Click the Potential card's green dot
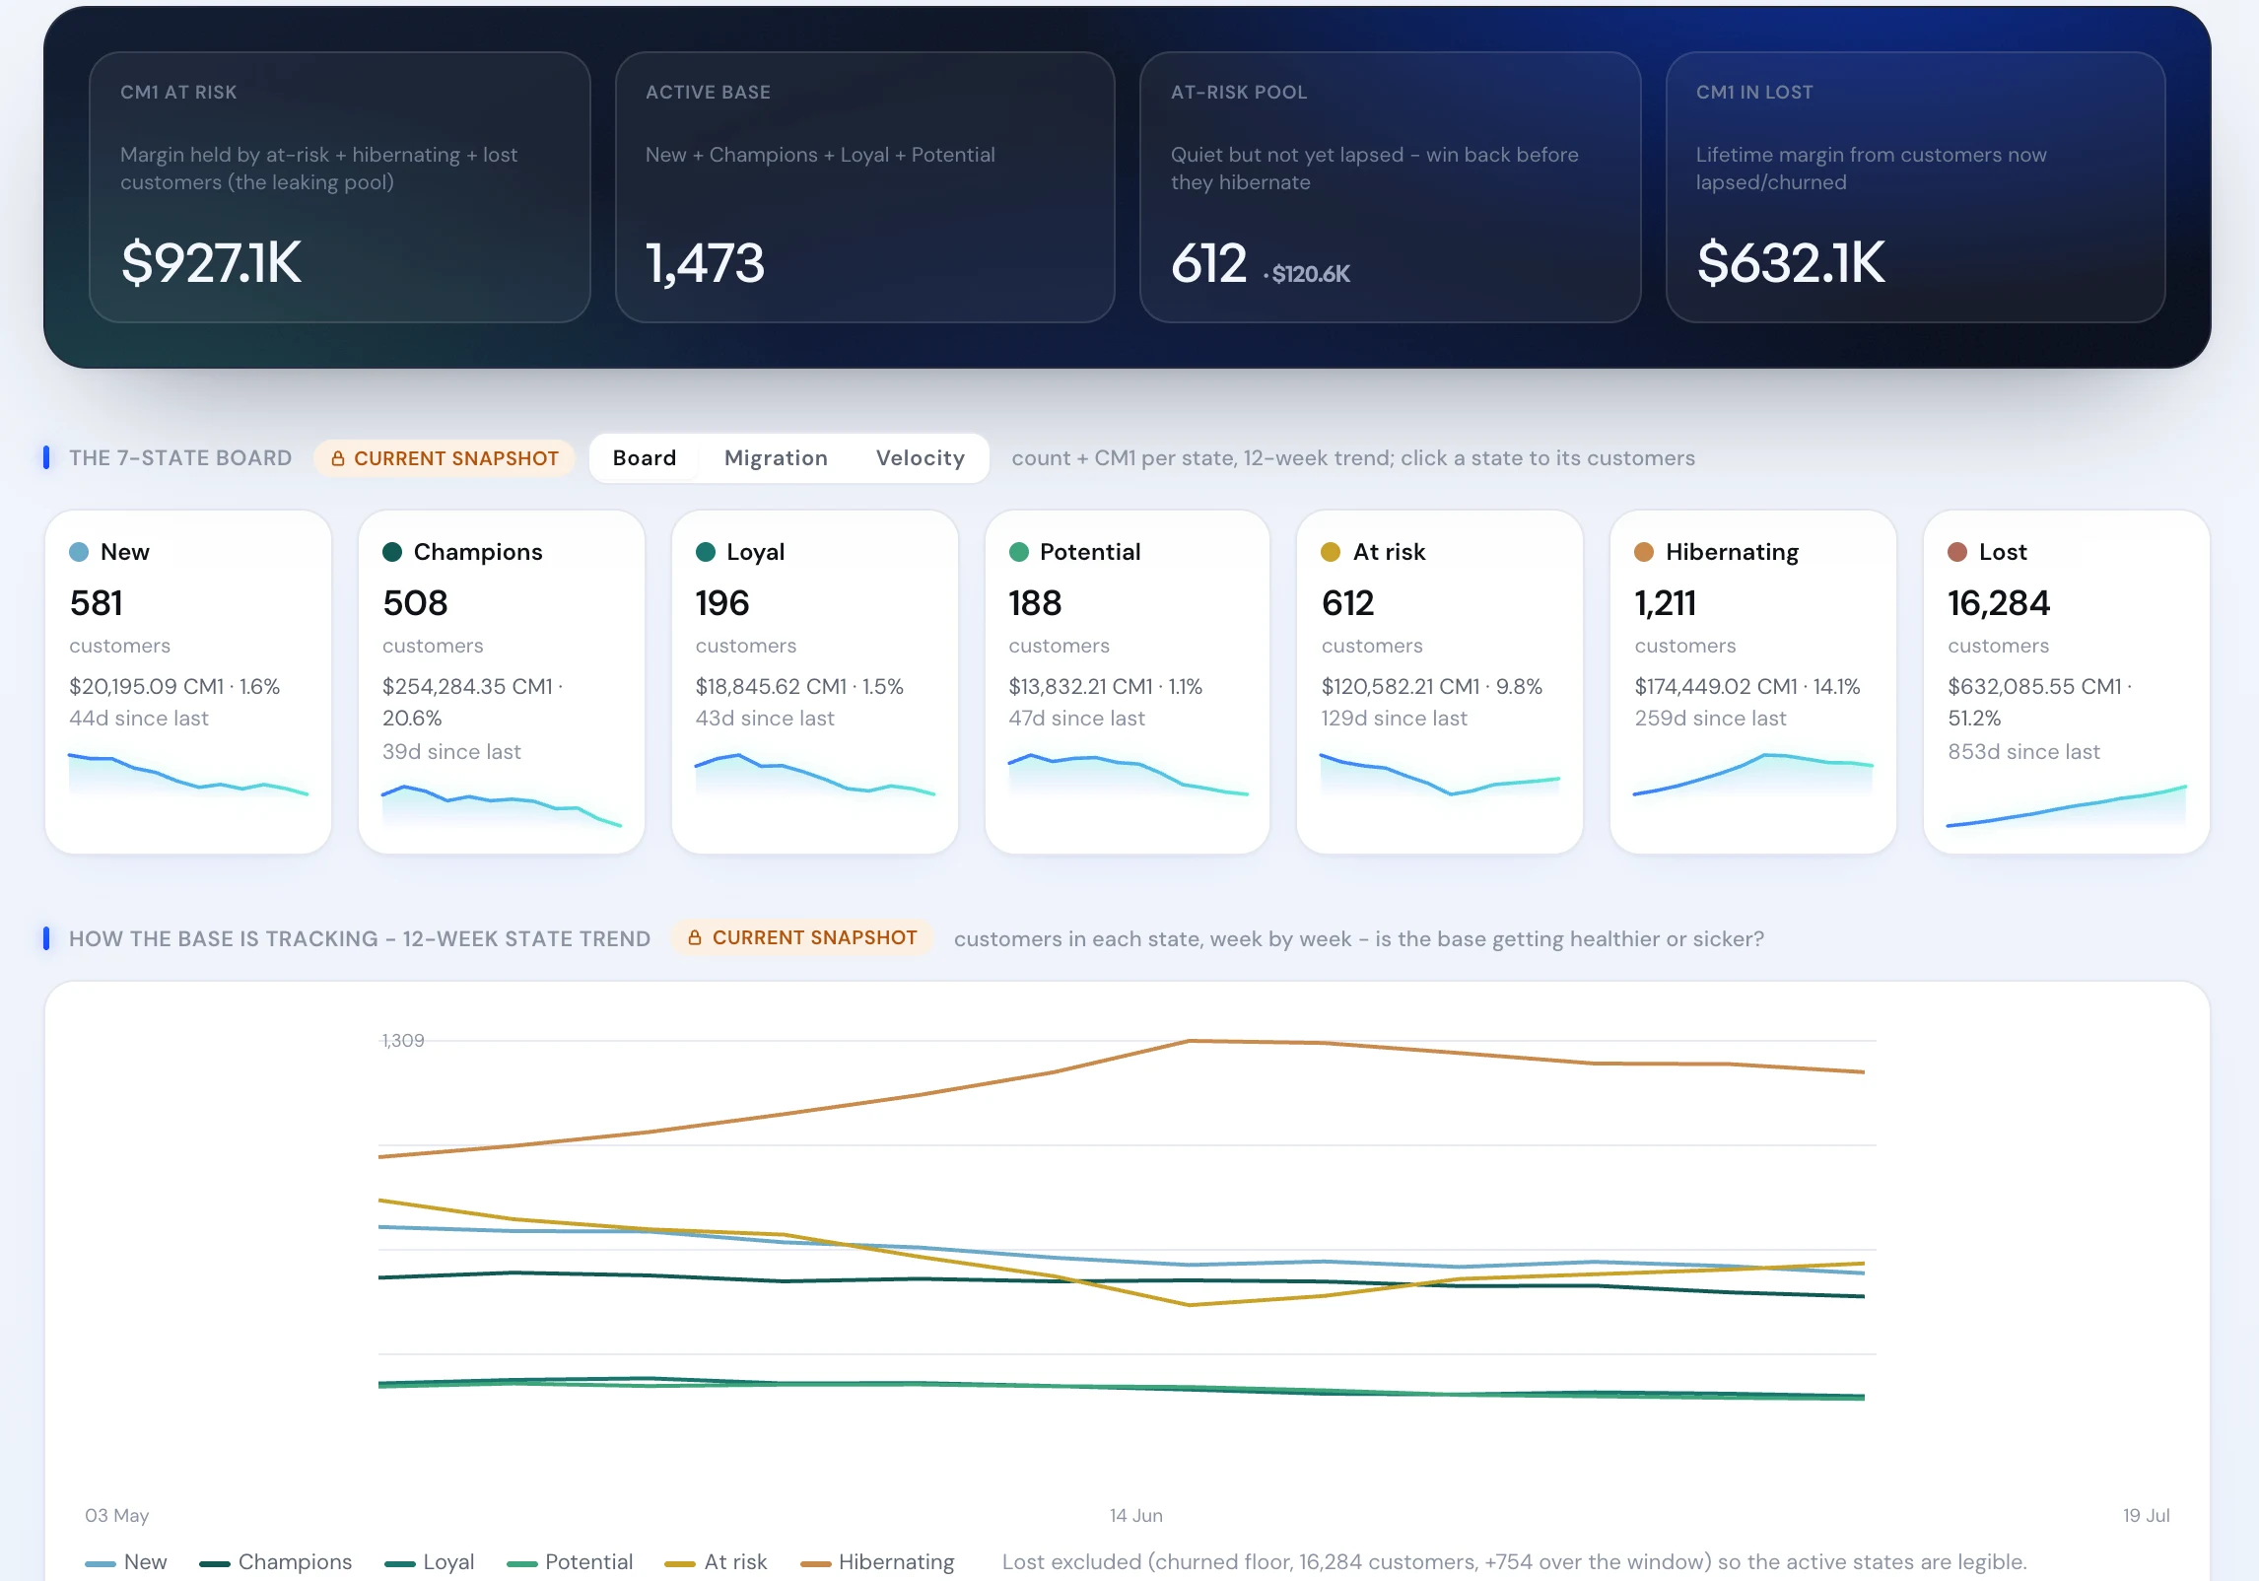Screen dimensions: 2259x1581 (1019, 552)
